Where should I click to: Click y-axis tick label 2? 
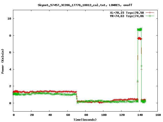tap(10, 86)
